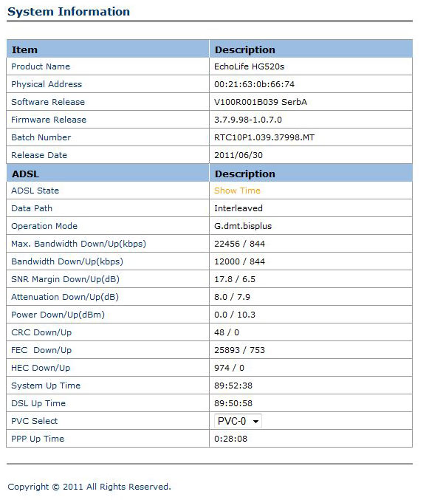Select batch number RTC10P1.039.37998.MT
Screen dimensions: 429x500
tap(264, 137)
